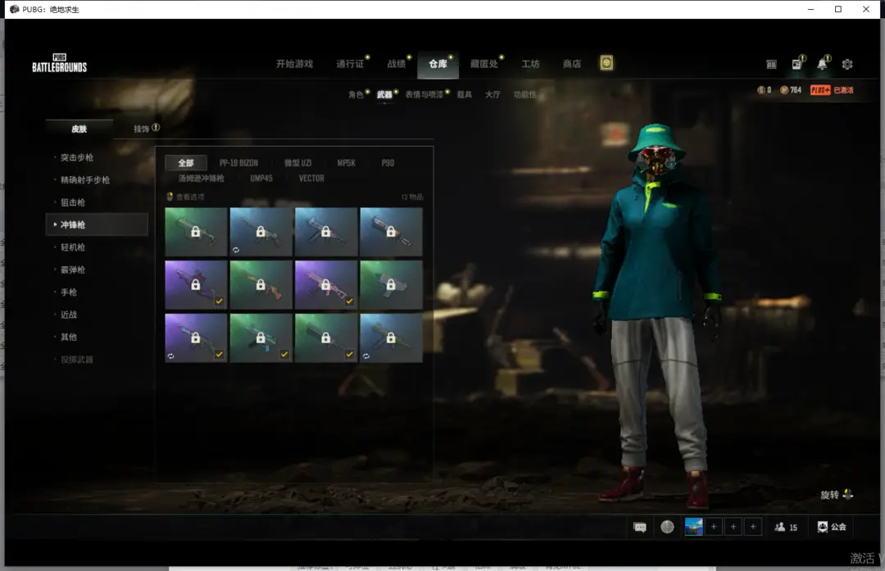This screenshot has height=571, width=885.
Task: Click the BP coin icon beside 764
Action: pos(784,90)
